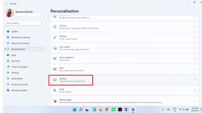Expand Themes settings chevron arrow
This screenshot has width=202, height=113.
[194, 37]
